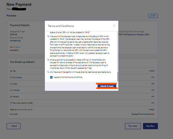The height and width of the screenshot is (139, 173).
Task: Click the Net Banking payment mode value
Action: coord(15,41)
